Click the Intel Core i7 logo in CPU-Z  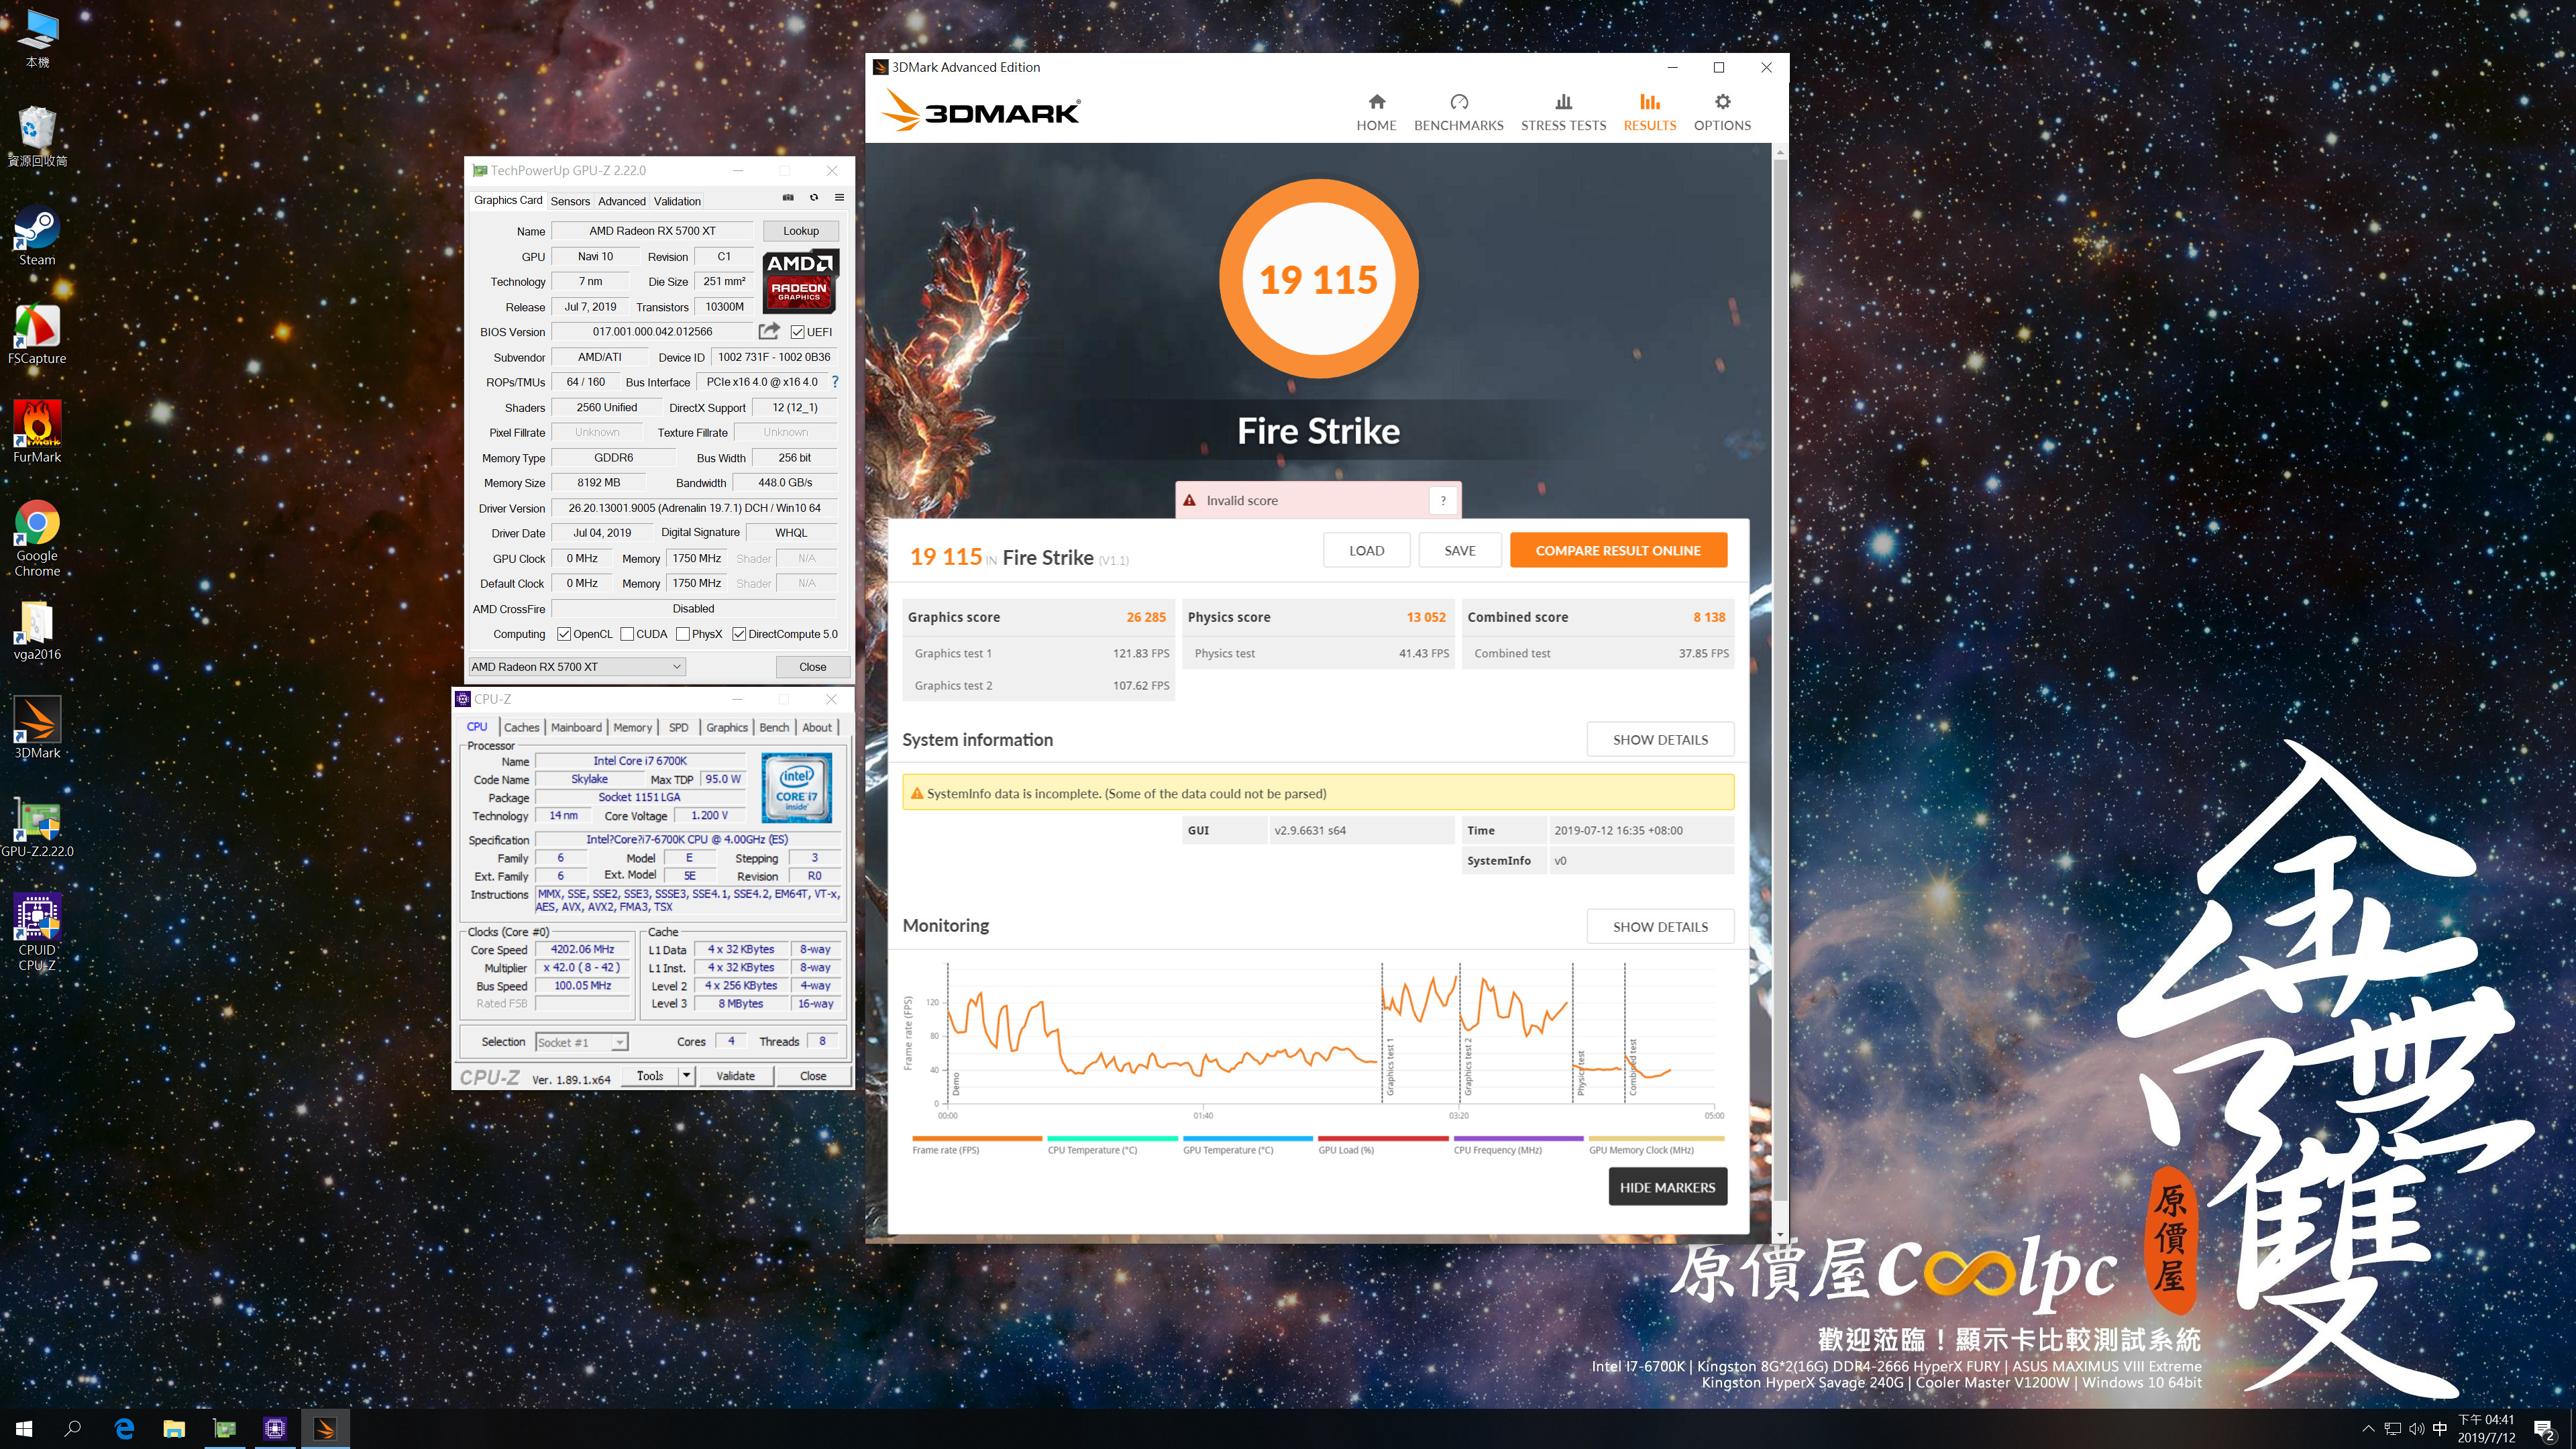point(797,788)
